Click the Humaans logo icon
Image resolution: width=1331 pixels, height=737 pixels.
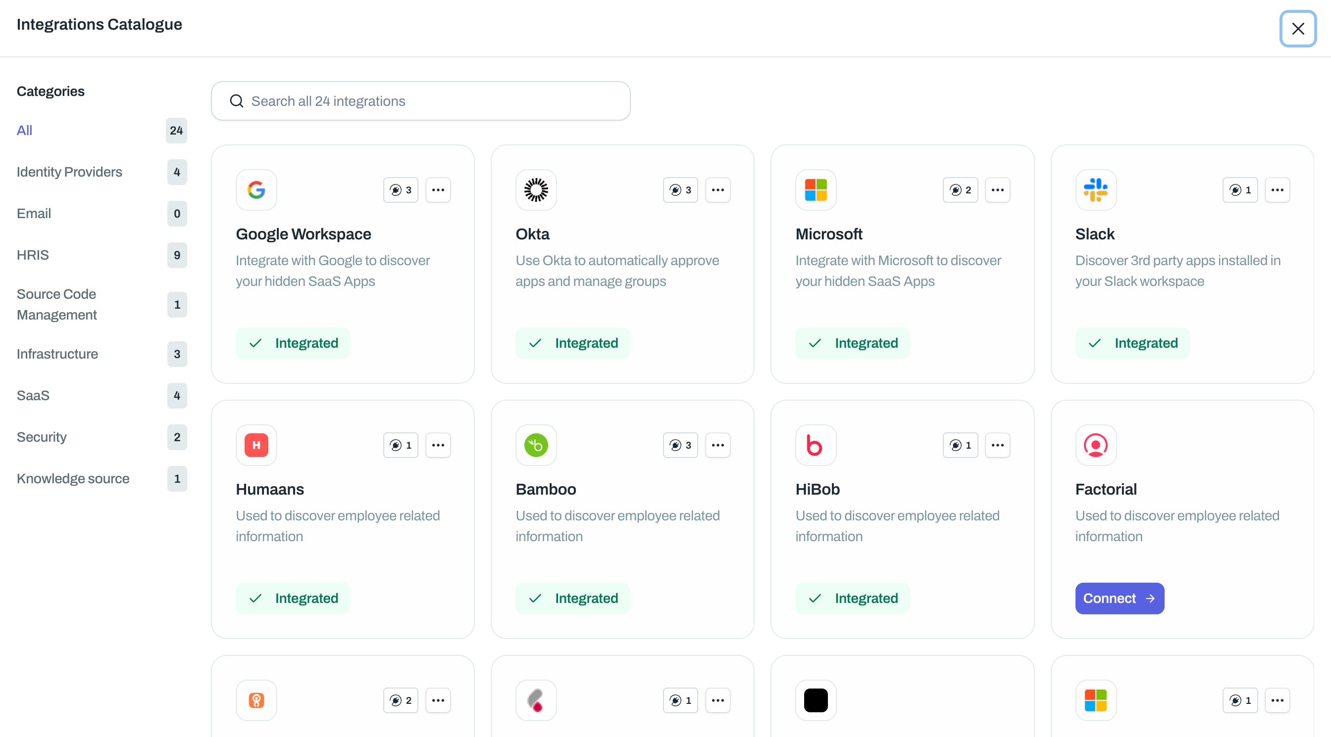pyautogui.click(x=256, y=445)
